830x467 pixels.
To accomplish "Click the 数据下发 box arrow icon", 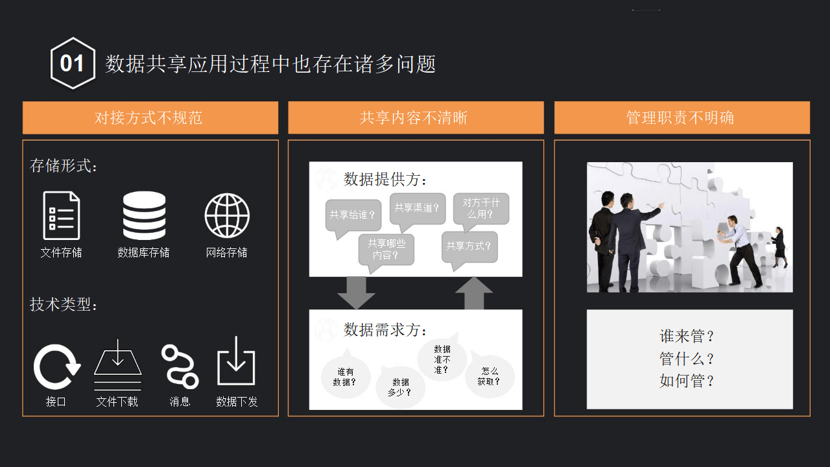I will pyautogui.click(x=236, y=361).
